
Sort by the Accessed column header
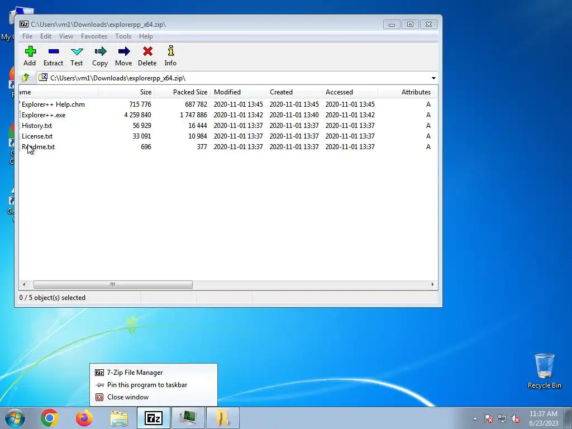coord(350,92)
